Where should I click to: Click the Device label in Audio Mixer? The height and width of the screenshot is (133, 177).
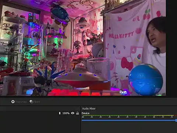pos(86,113)
